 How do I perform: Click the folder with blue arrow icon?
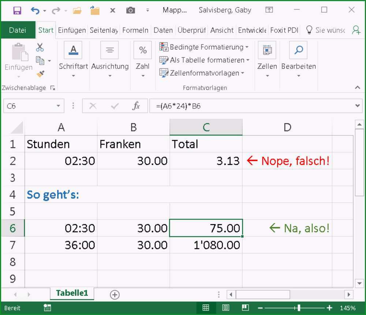(x=95, y=10)
